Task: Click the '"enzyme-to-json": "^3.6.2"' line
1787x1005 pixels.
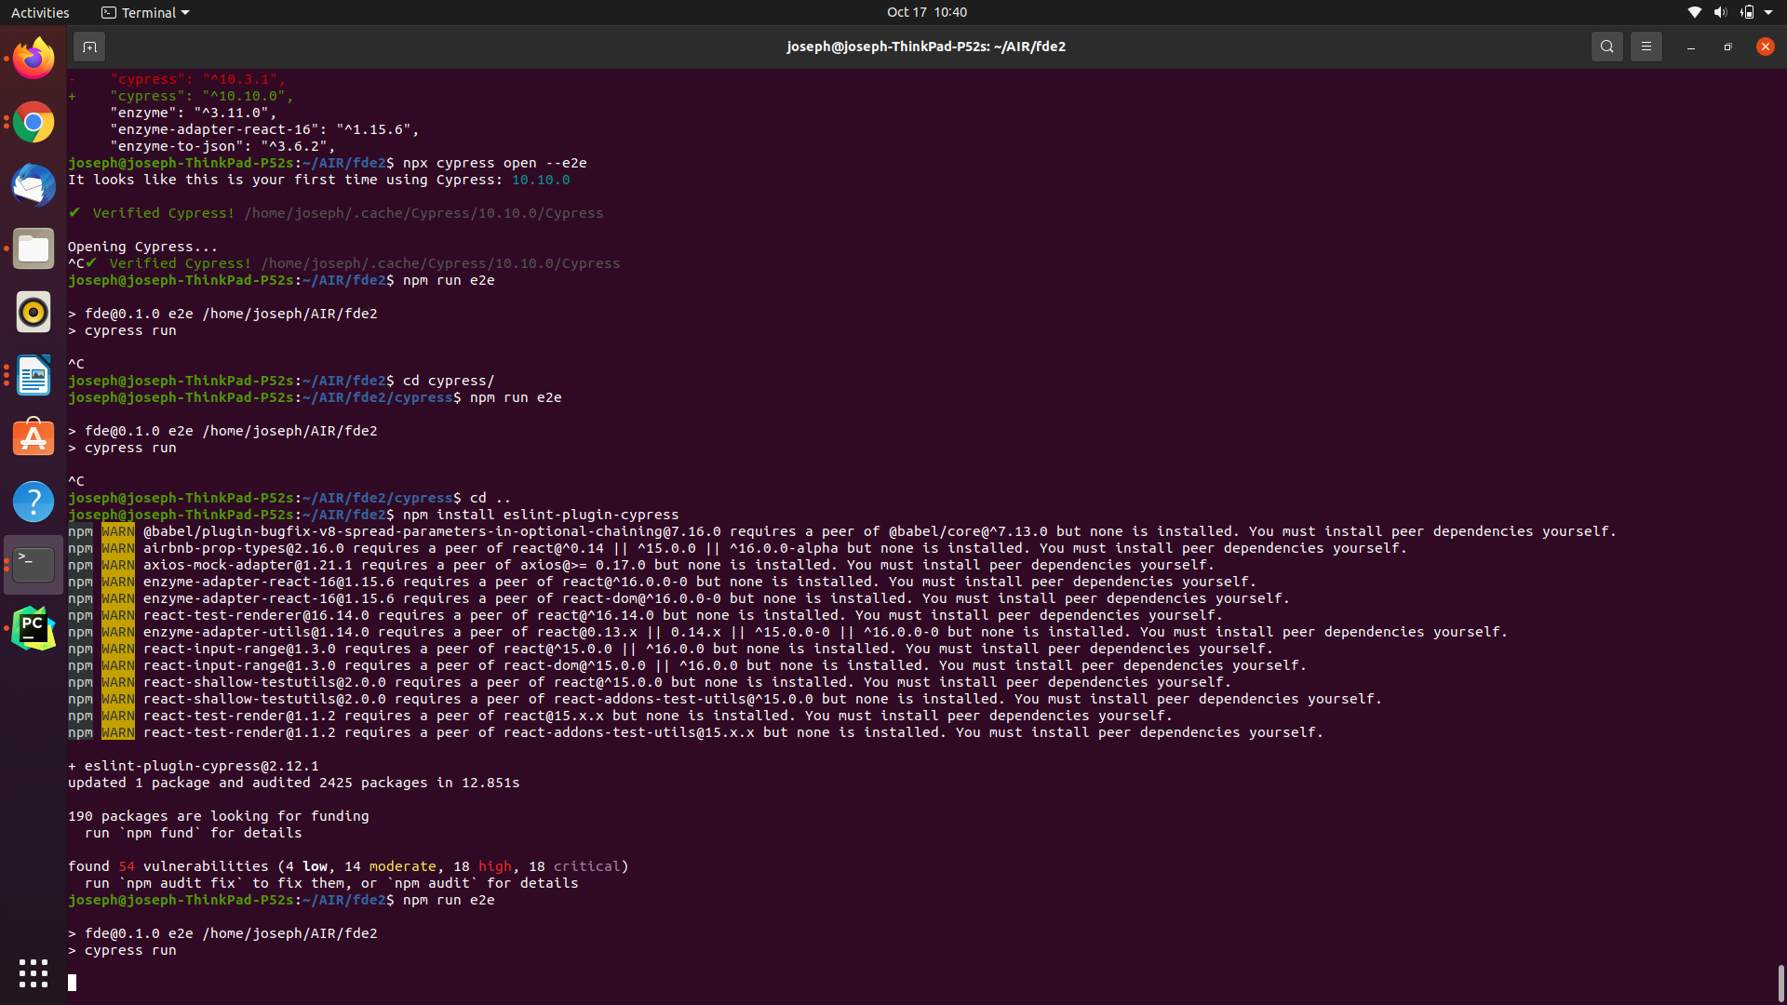Action: (222, 146)
